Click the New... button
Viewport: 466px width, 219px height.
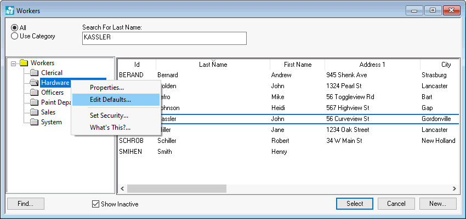438,204
